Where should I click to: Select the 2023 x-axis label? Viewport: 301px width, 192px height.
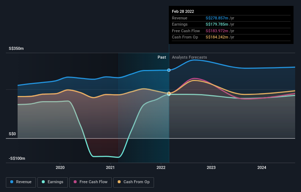[211, 168]
